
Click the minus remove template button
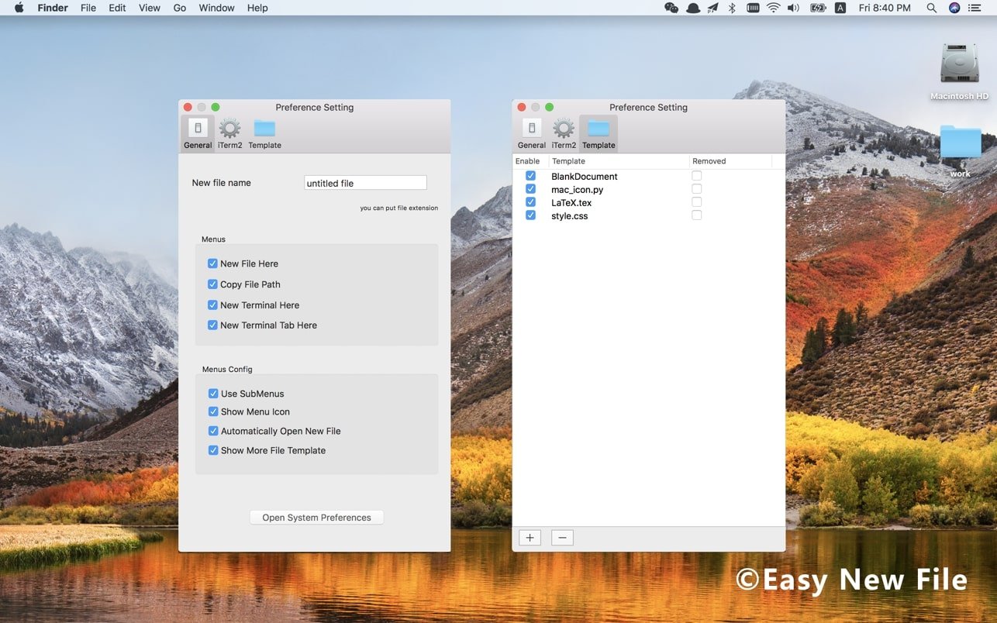pos(562,538)
